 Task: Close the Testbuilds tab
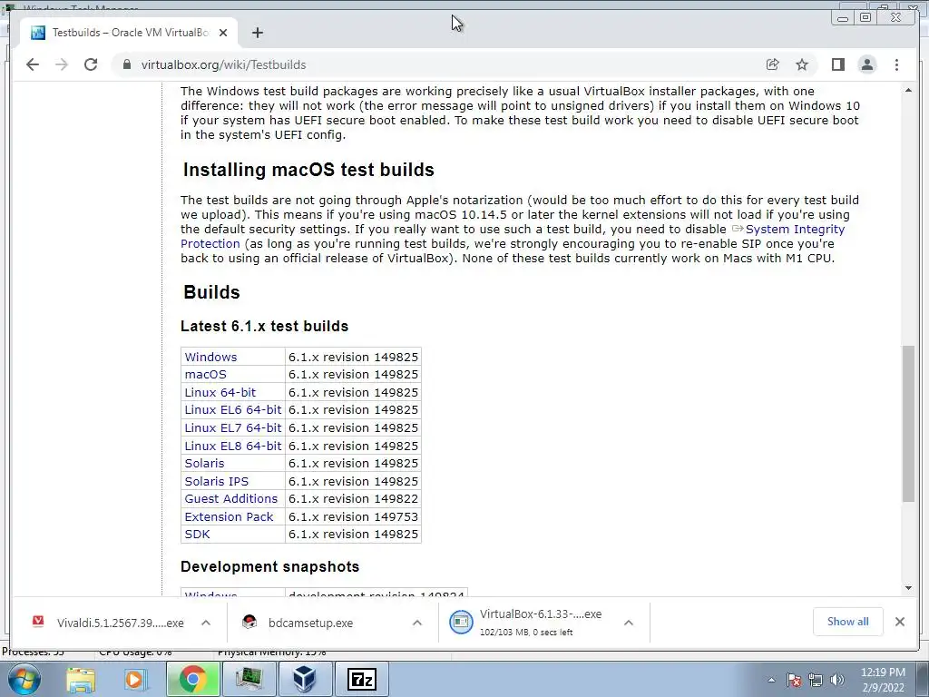tap(223, 33)
